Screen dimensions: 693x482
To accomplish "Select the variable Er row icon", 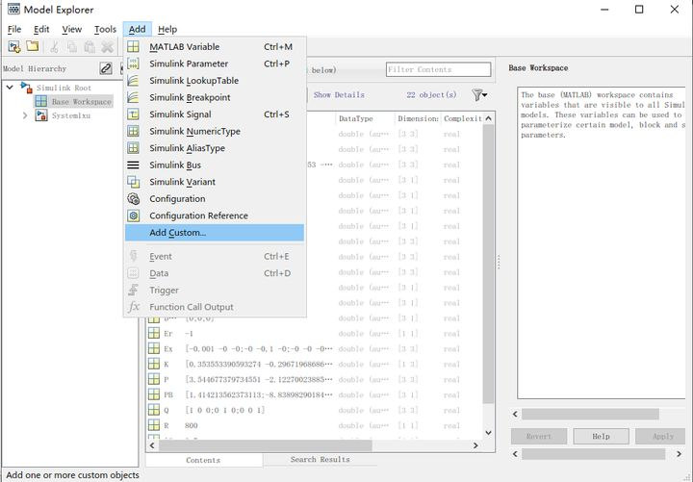I will [x=154, y=333].
